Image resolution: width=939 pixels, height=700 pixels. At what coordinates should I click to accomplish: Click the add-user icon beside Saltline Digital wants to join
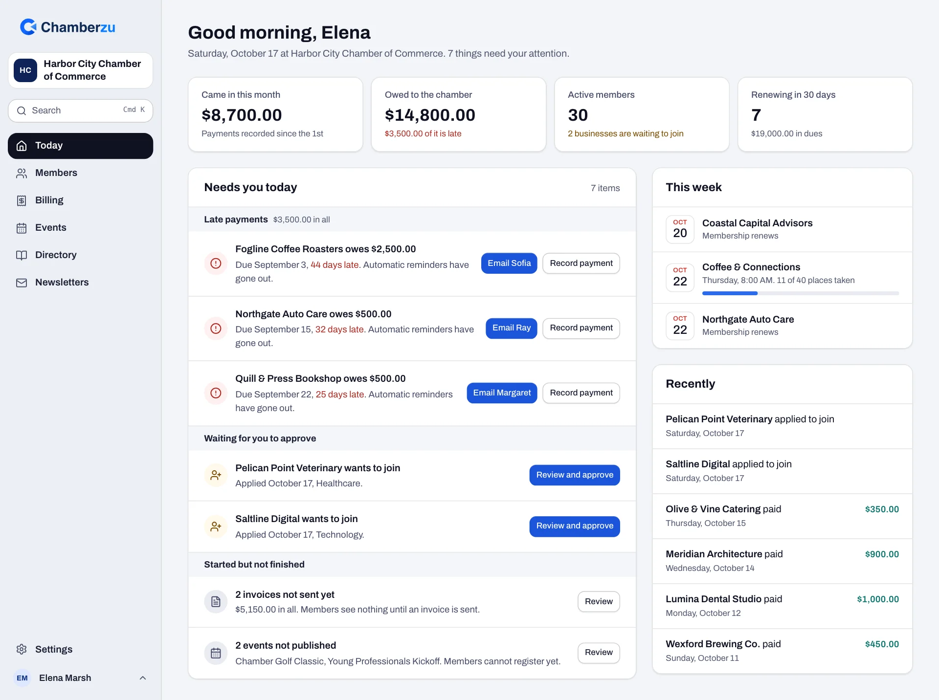pos(216,526)
